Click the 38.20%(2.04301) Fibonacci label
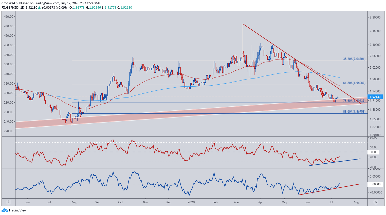This screenshot has height=215, width=386. [354, 59]
